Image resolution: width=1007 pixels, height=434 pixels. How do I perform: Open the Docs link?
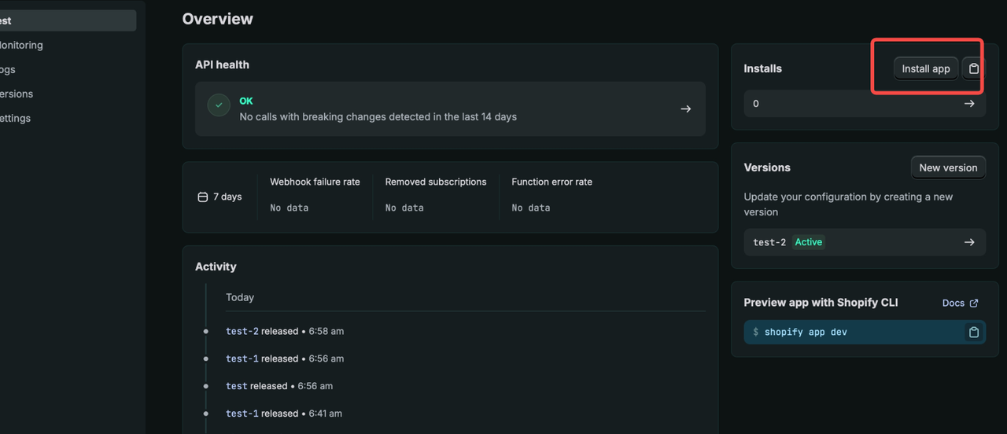coord(954,303)
